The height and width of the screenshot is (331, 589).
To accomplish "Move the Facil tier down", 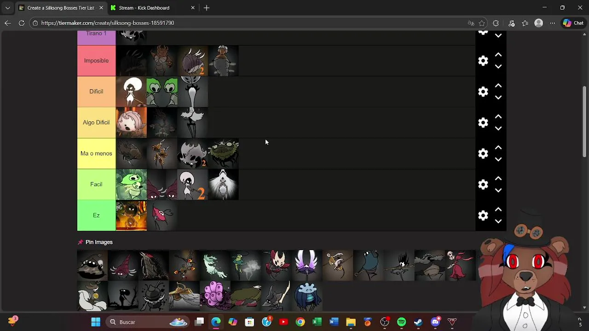I will coord(498,190).
